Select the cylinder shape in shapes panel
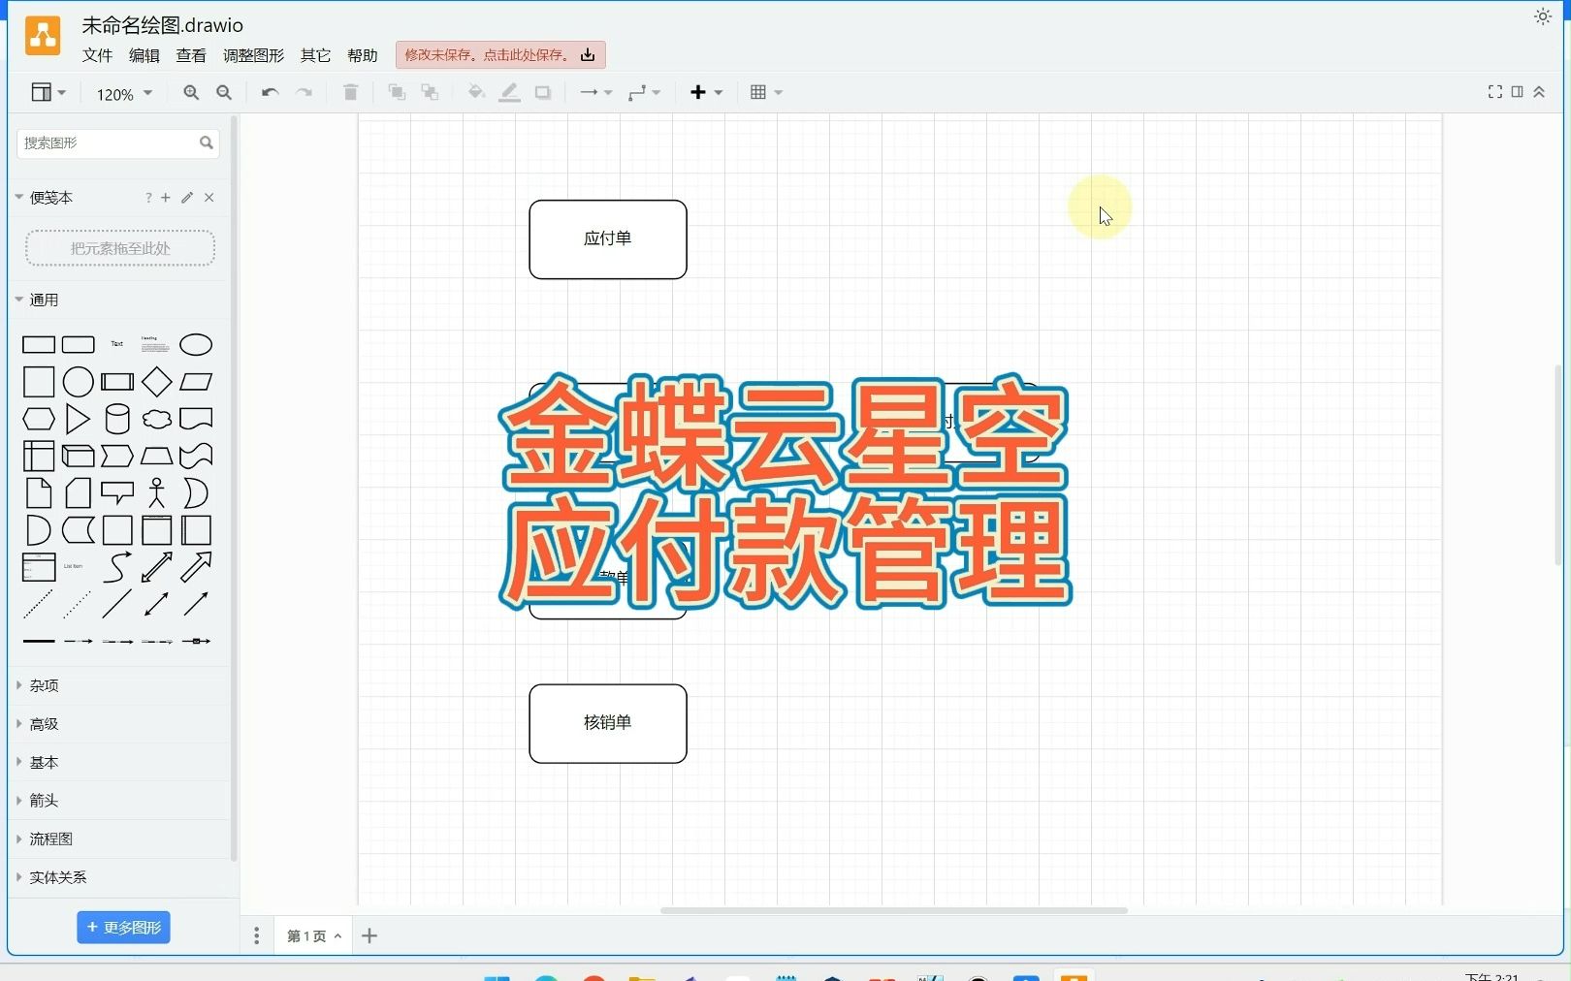1571x981 pixels. pos(117,419)
